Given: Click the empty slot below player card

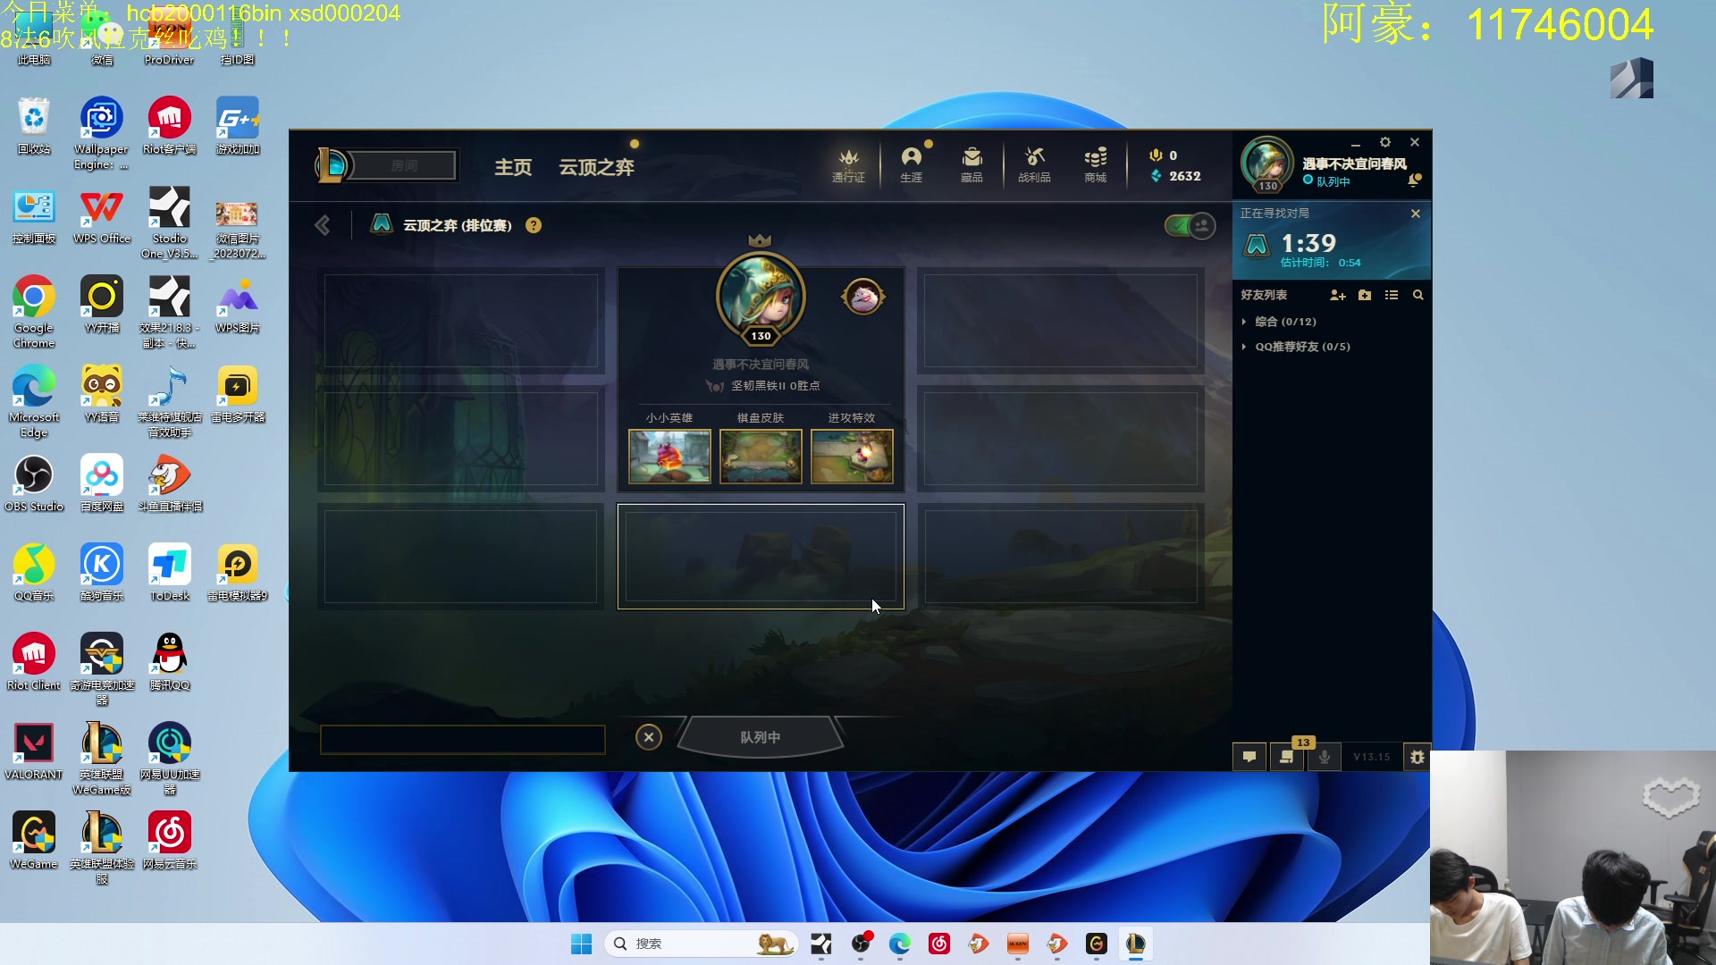Looking at the screenshot, I should [761, 557].
